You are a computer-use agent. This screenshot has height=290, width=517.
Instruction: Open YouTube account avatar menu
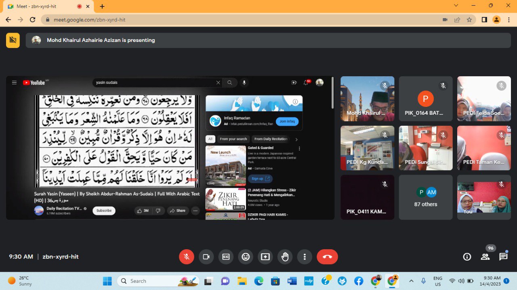click(x=319, y=83)
